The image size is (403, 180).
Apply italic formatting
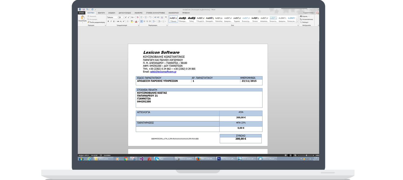(111, 21)
